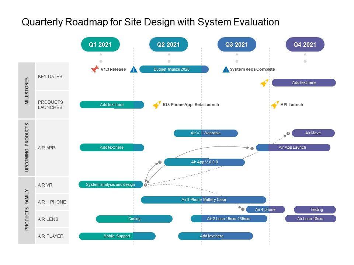Select the Air V.1 Wearable bar

(x=206, y=133)
